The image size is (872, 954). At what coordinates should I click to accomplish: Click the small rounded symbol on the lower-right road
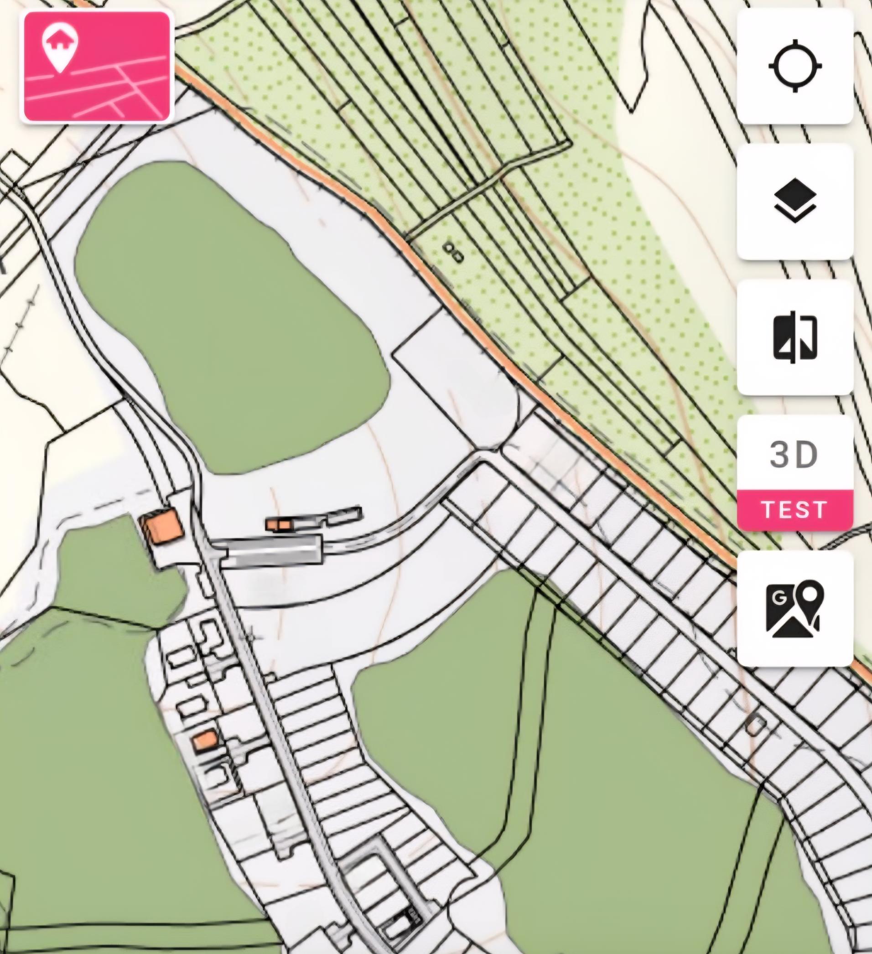756,725
